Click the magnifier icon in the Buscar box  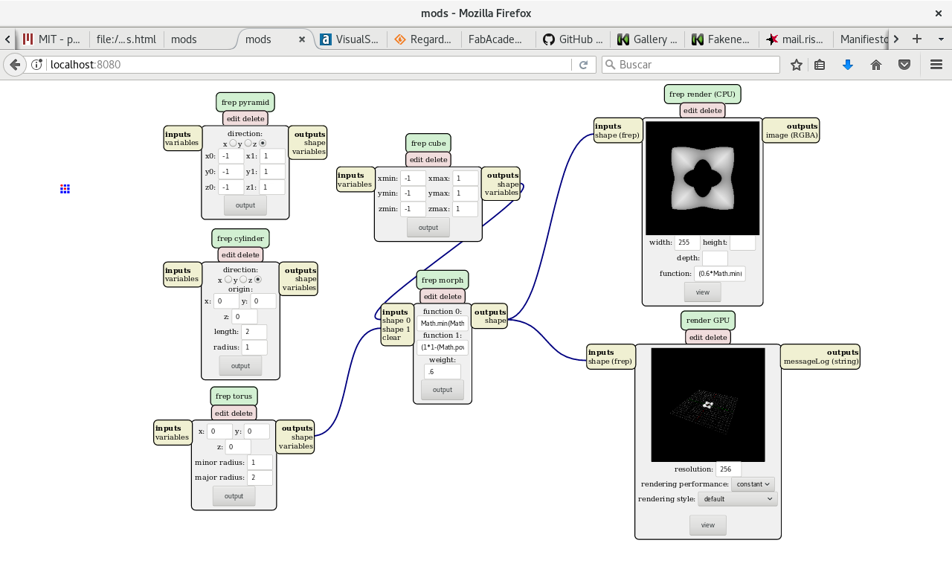tap(610, 65)
